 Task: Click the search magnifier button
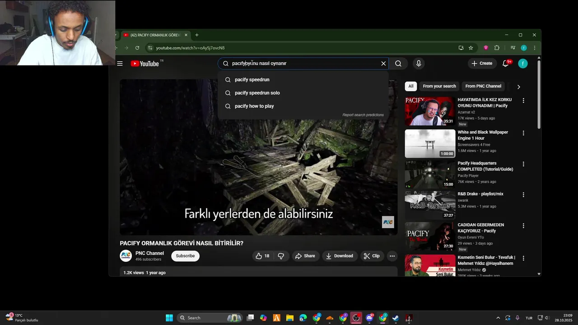398,64
